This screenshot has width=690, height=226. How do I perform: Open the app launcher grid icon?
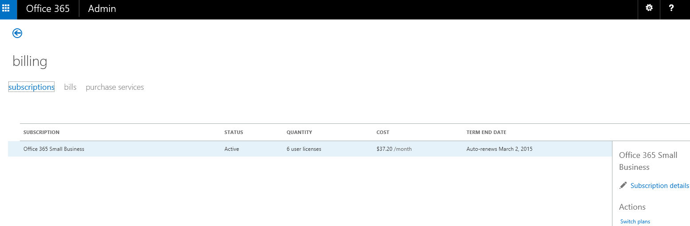point(6,8)
